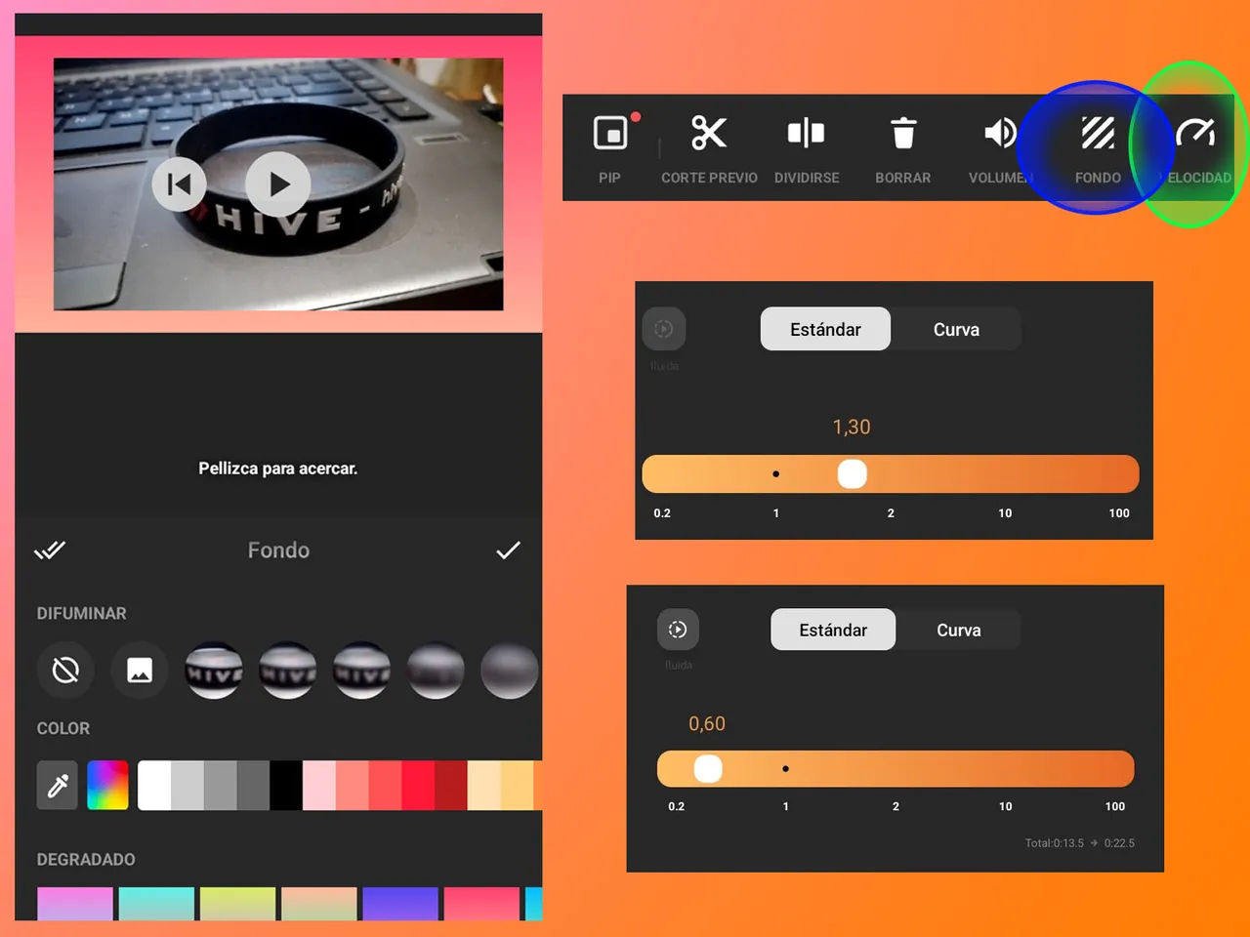The width and height of the screenshot is (1250, 937).
Task: Select the dark red color swatch
Action: point(451,785)
